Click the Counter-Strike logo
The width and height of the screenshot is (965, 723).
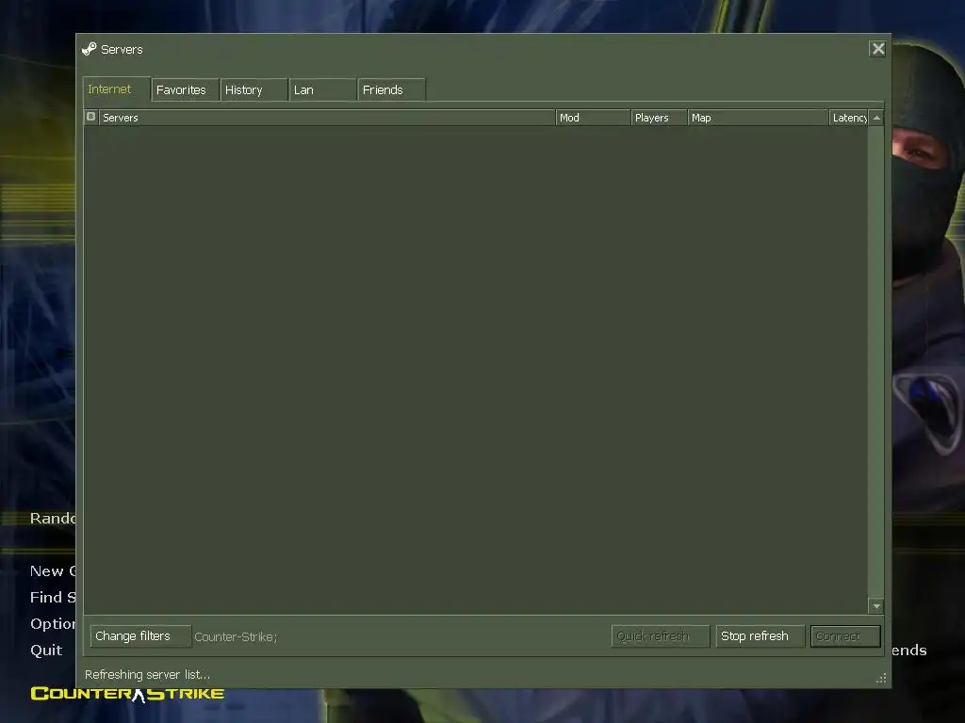pos(127,694)
